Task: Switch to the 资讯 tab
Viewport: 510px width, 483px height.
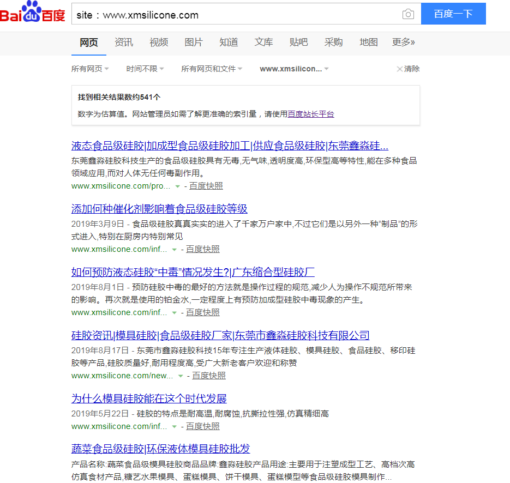Action: tap(124, 43)
